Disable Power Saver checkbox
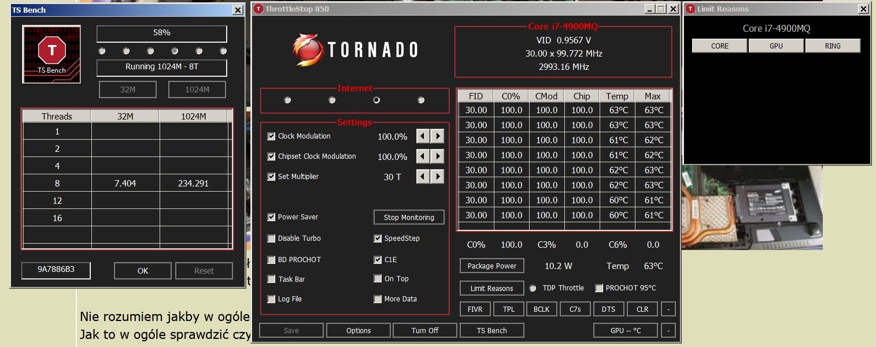The image size is (876, 347). point(271,217)
